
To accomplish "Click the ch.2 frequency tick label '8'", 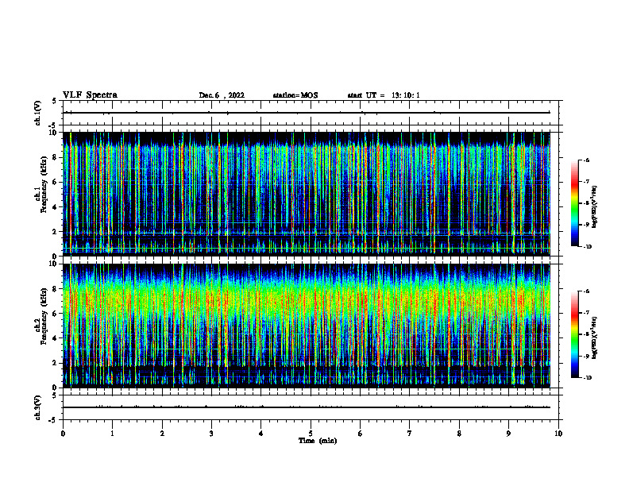I will coord(55,289).
